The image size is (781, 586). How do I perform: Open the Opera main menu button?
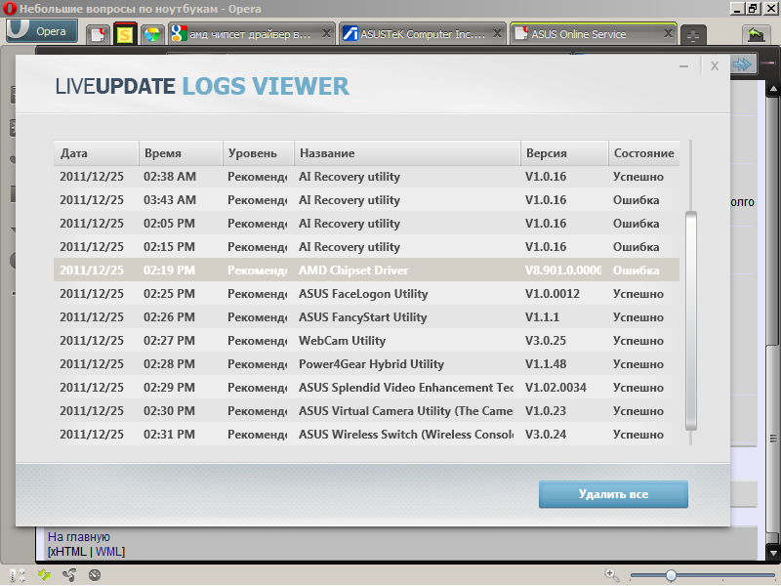(x=42, y=31)
